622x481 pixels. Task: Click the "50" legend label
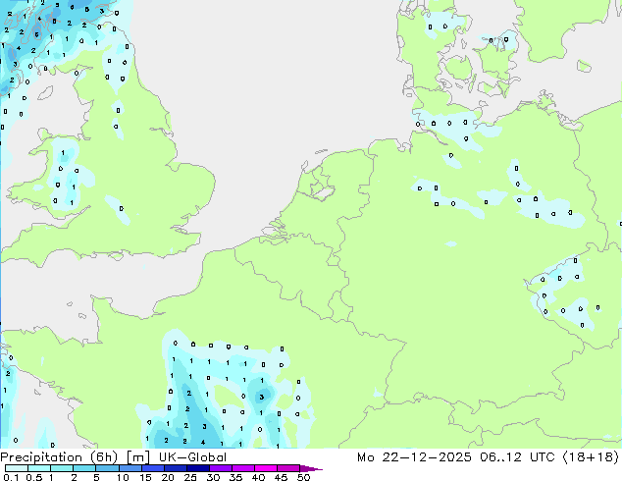[x=304, y=477]
